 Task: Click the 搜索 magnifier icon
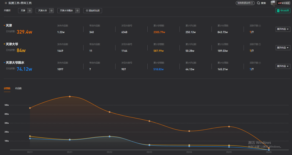click(258, 3)
